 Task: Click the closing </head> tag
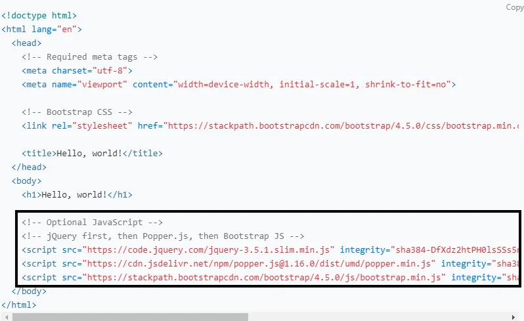pyautogui.click(x=29, y=167)
